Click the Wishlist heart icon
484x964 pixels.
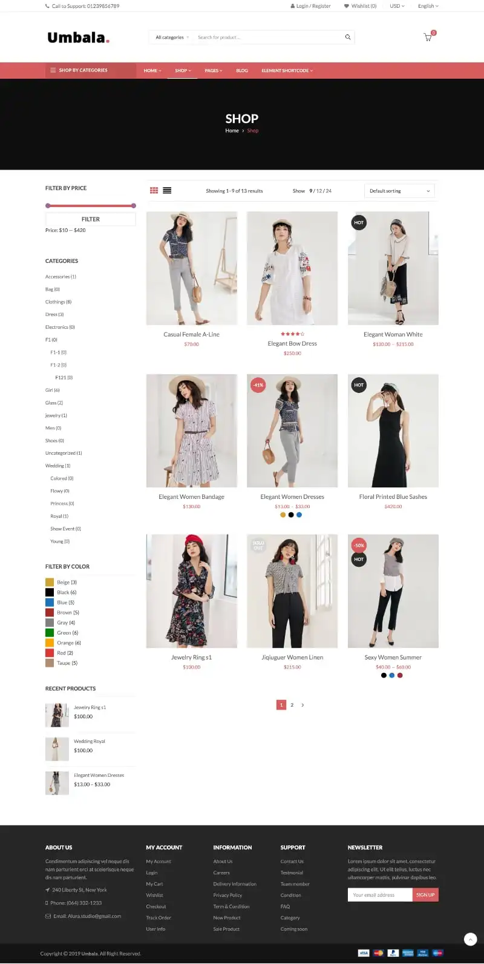[347, 6]
